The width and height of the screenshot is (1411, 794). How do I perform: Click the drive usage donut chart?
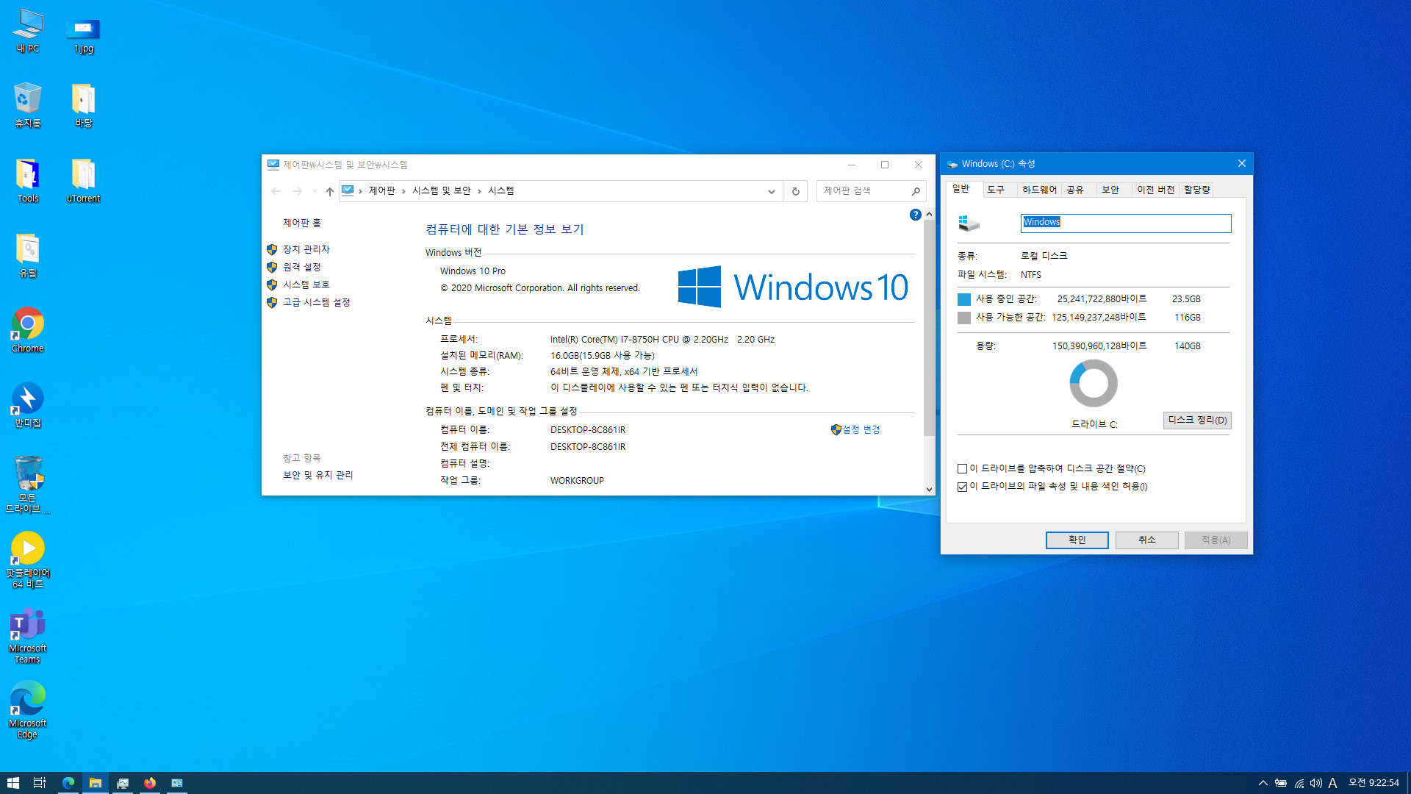pyautogui.click(x=1093, y=383)
